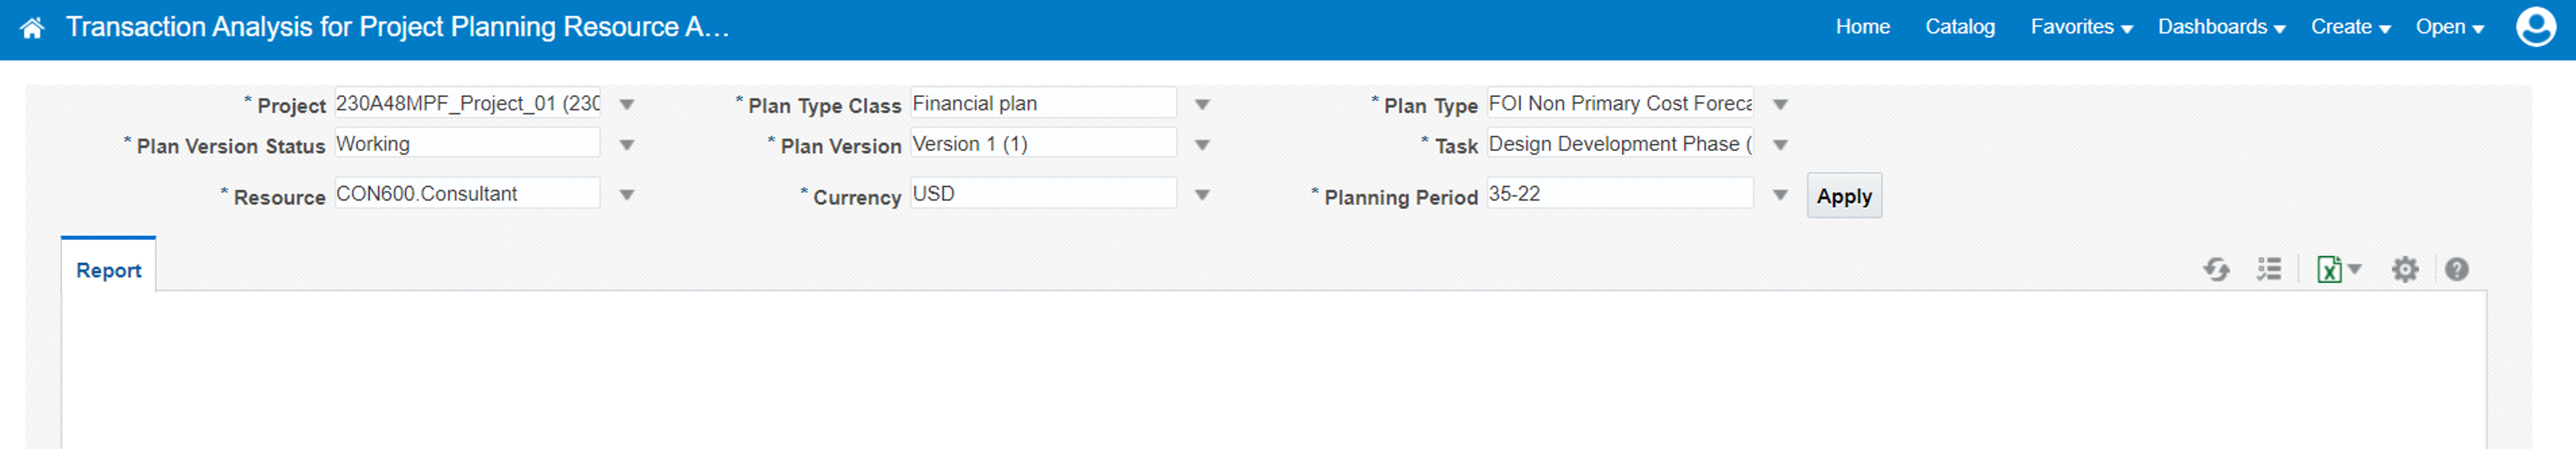
Task: Expand the Plan Type Class dropdown
Action: (1202, 105)
